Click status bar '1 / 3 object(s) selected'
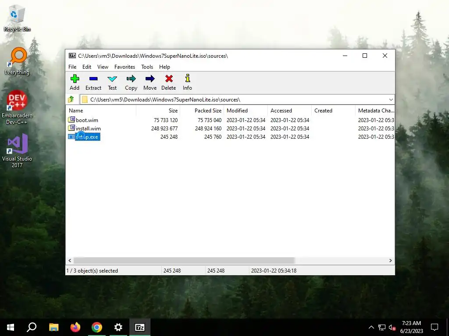 click(x=92, y=270)
